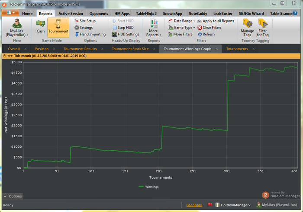Switch to the Home ribbon tab
Image resolution: width=303 pixels, height=212 pixels.
27,13
